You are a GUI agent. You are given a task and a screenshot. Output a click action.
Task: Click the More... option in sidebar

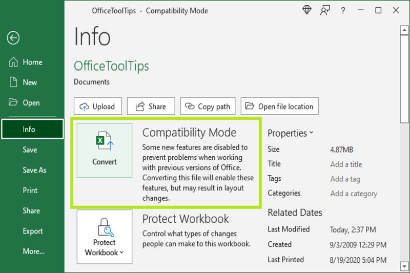pyautogui.click(x=33, y=251)
